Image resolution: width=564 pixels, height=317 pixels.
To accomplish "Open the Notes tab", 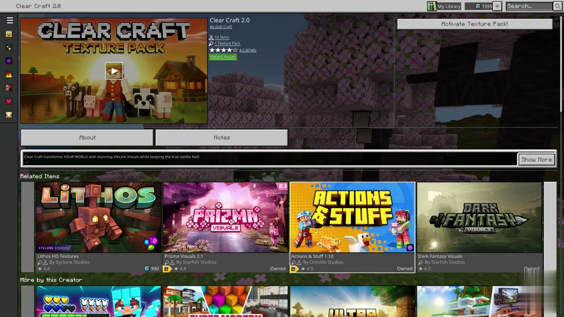I will click(221, 137).
